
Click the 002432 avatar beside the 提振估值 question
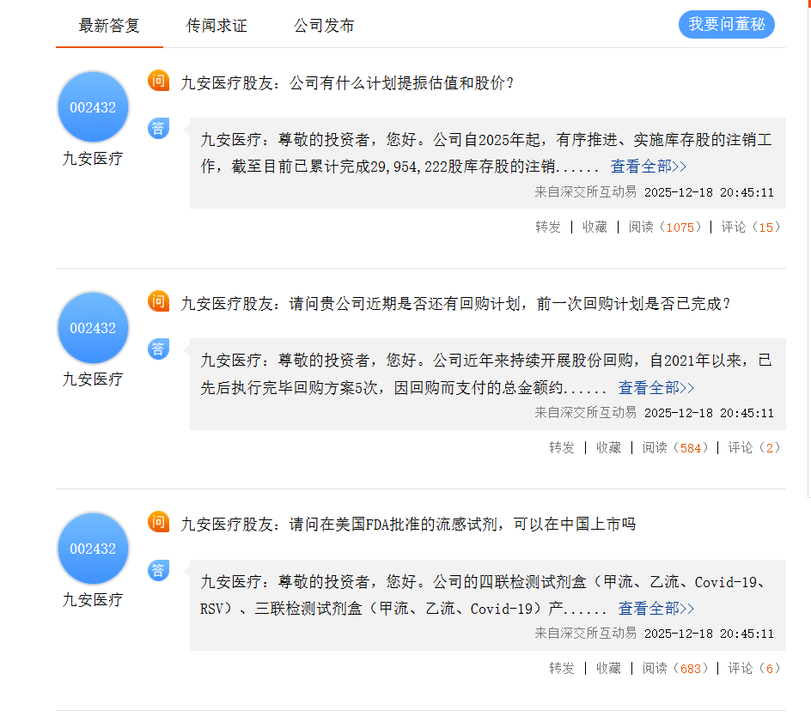coord(93,107)
